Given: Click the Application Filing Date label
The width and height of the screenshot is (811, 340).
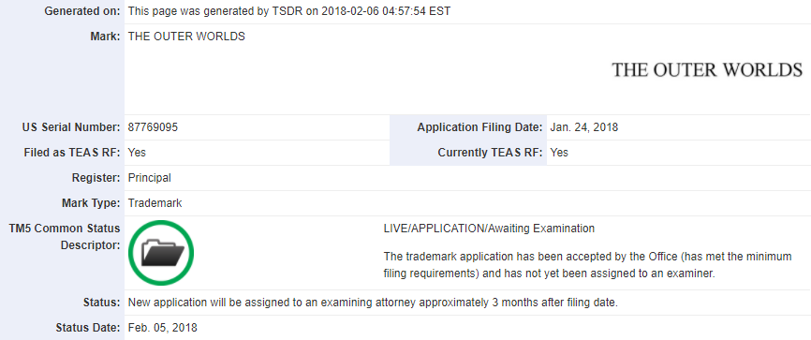Looking at the screenshot, I should (480, 127).
